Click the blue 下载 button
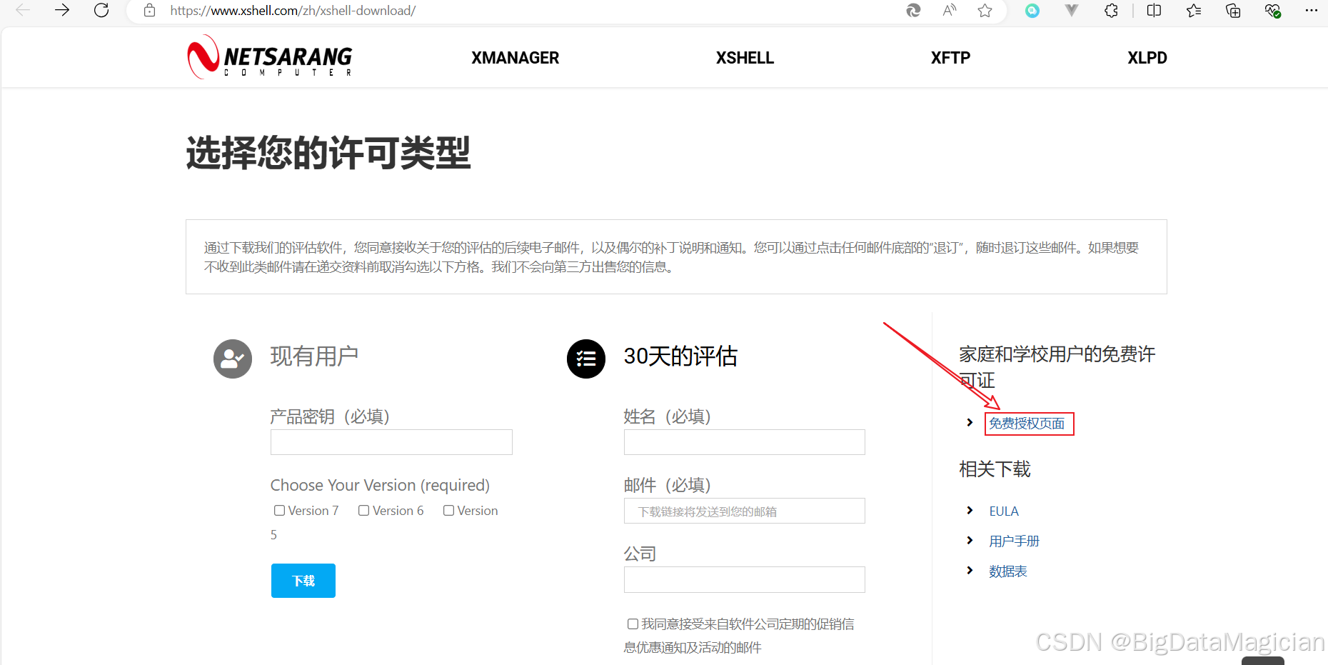The image size is (1328, 665). click(x=303, y=581)
